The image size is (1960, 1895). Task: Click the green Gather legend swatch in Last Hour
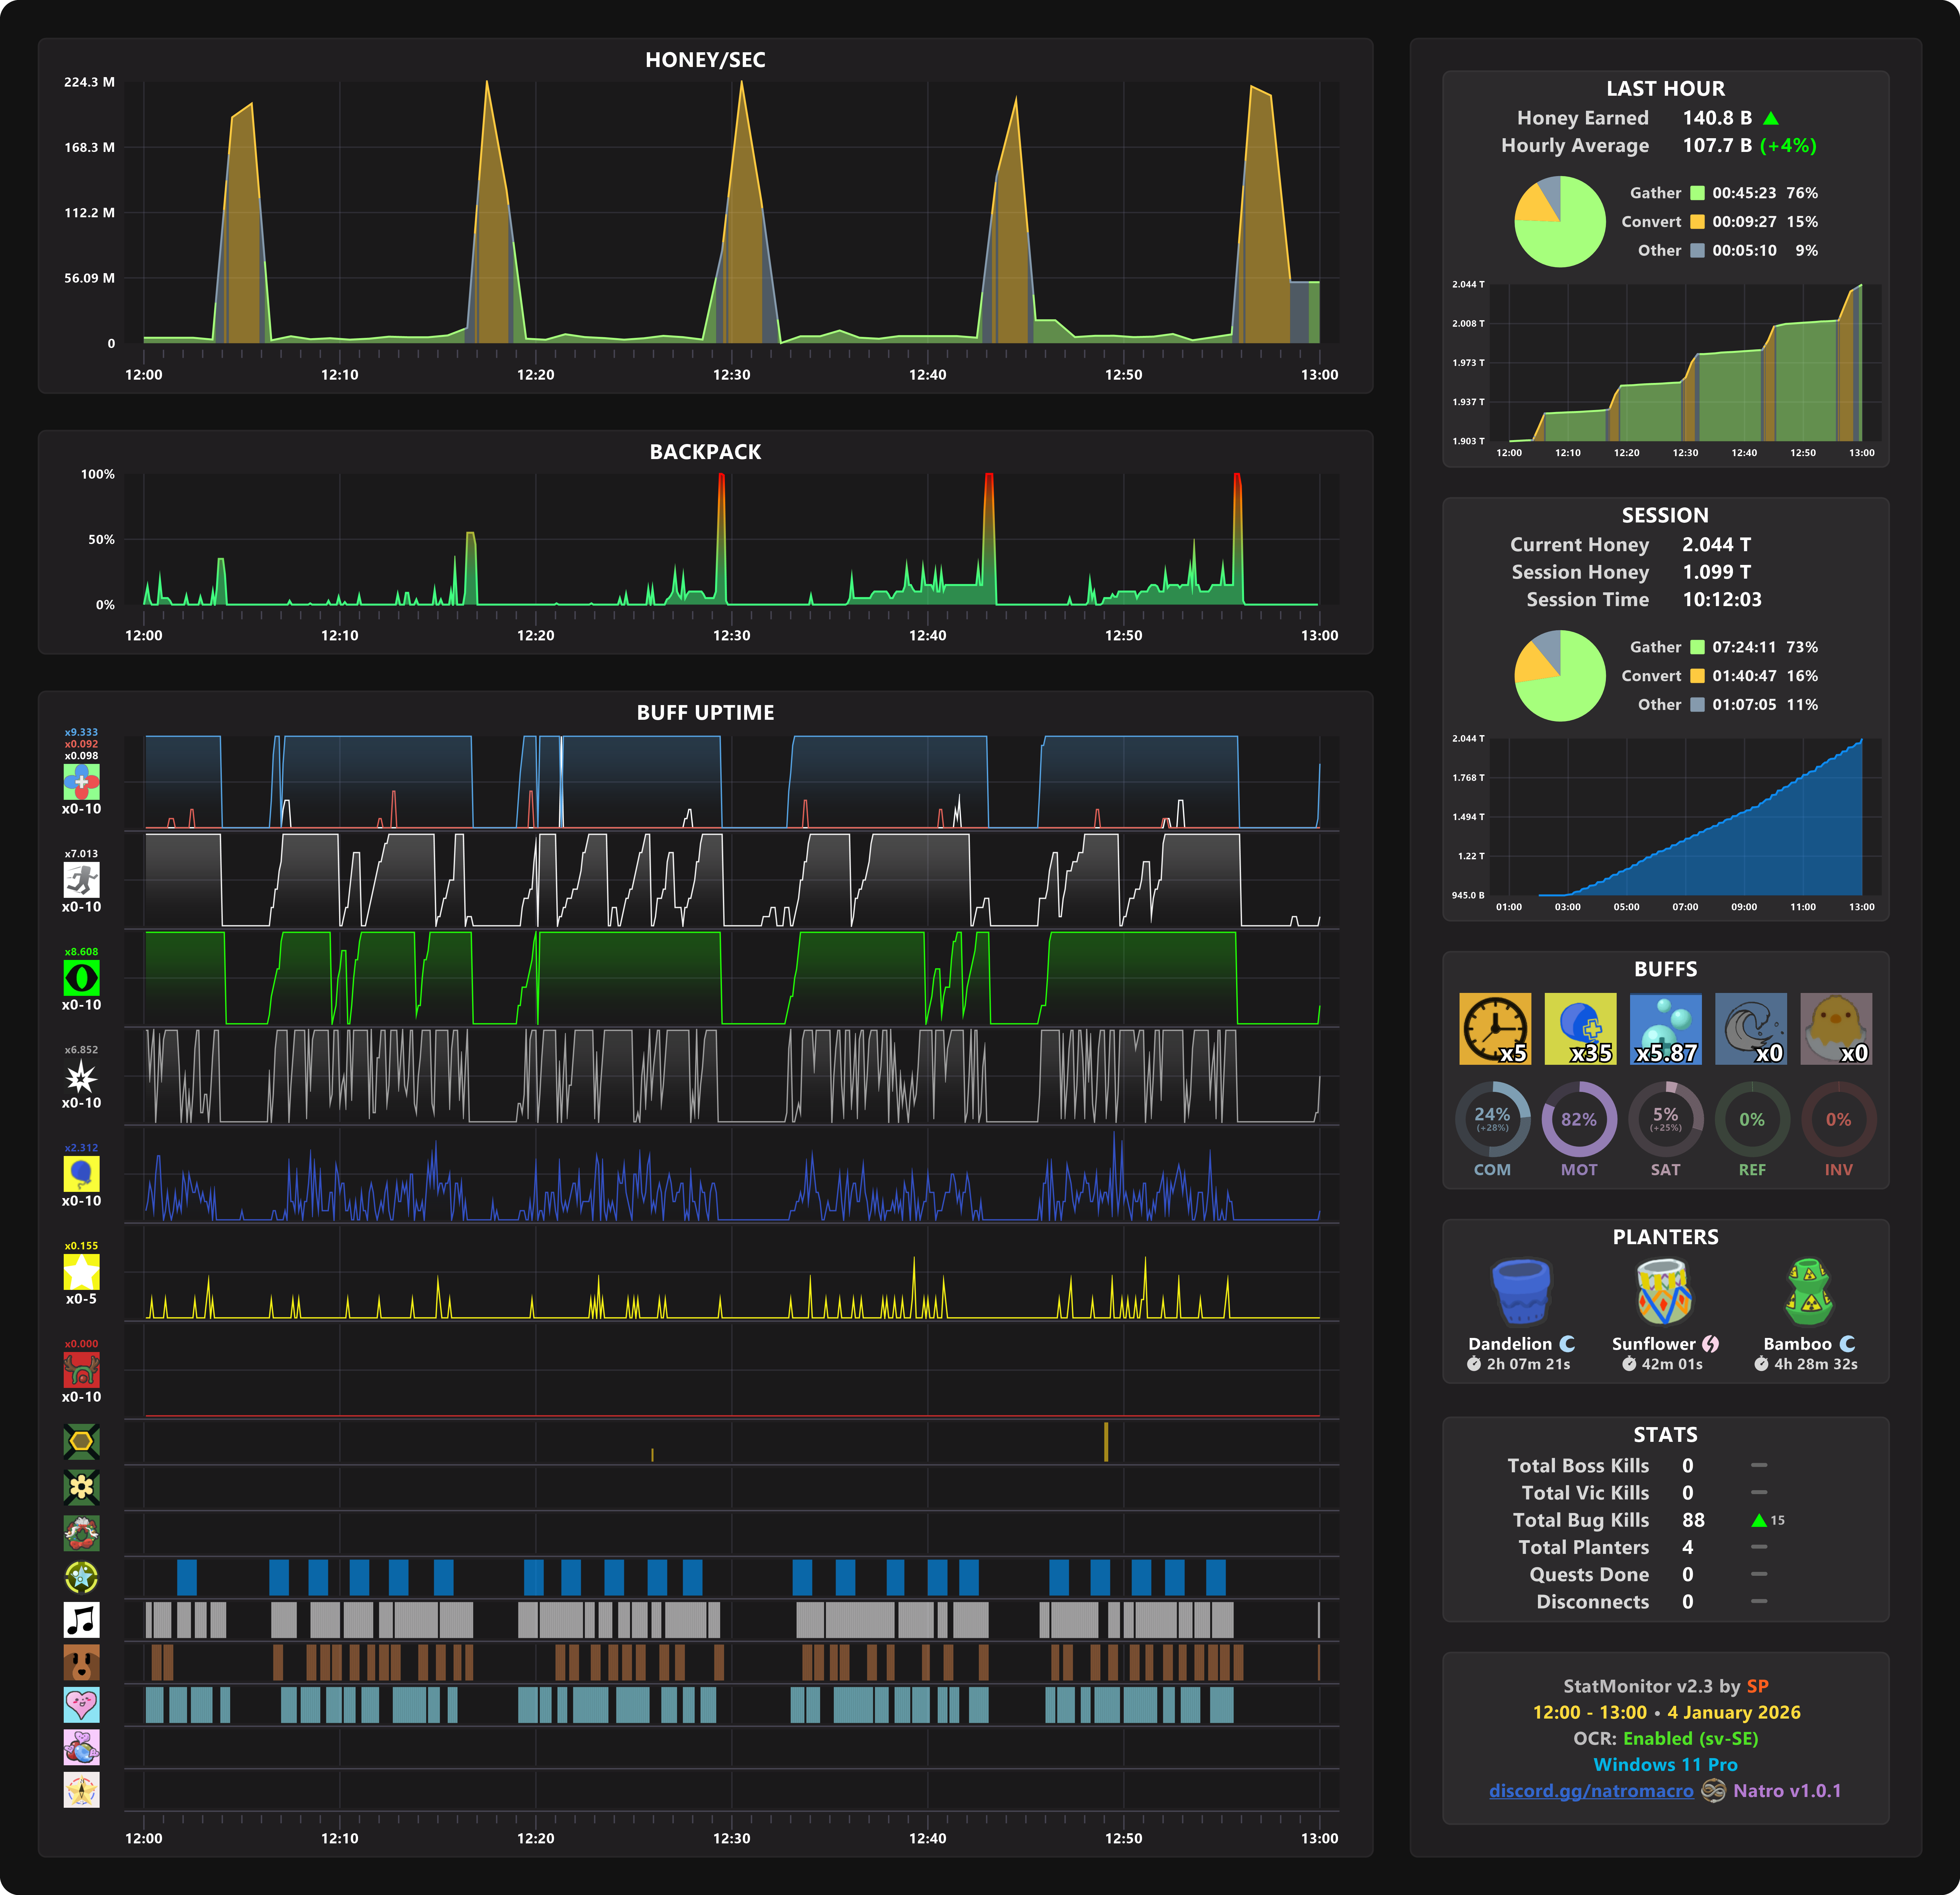pos(1697,193)
